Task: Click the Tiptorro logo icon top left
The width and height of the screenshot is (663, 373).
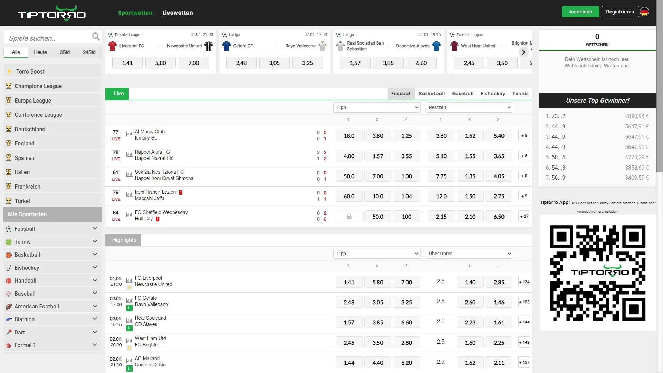Action: click(51, 12)
